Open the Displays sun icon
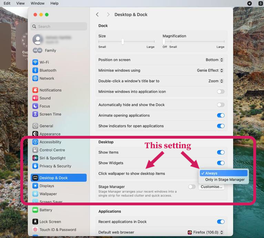 pyautogui.click(x=35, y=186)
